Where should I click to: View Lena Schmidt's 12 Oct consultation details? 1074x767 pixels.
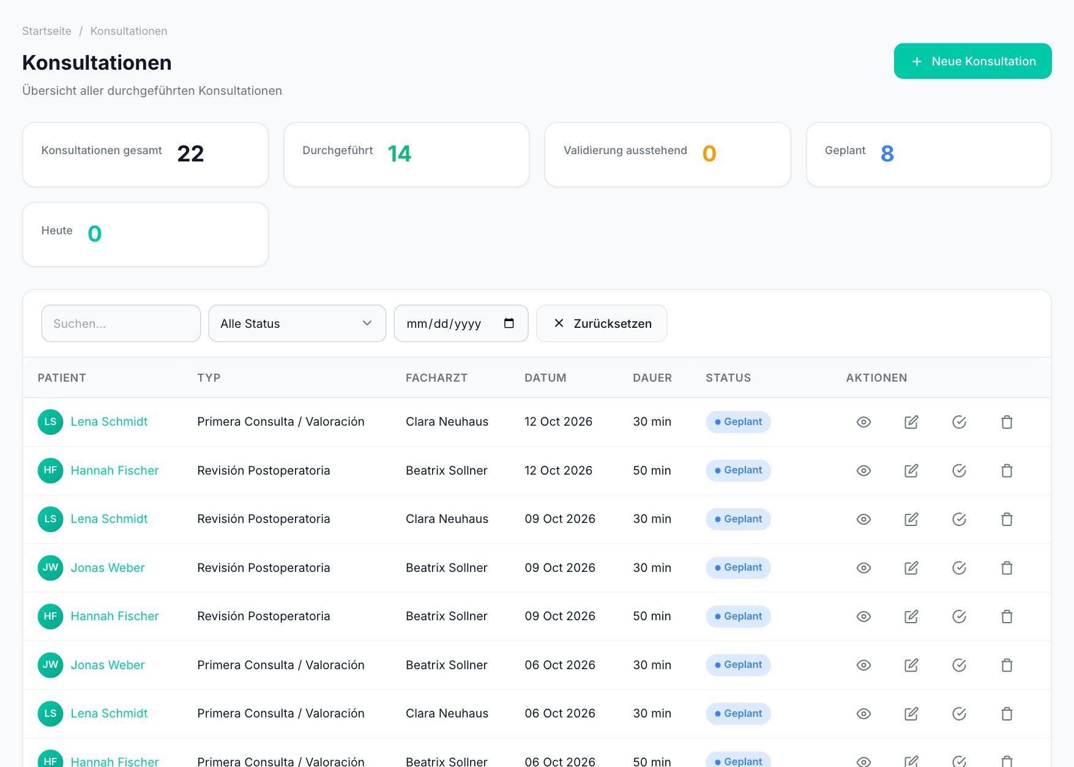pyautogui.click(x=863, y=422)
